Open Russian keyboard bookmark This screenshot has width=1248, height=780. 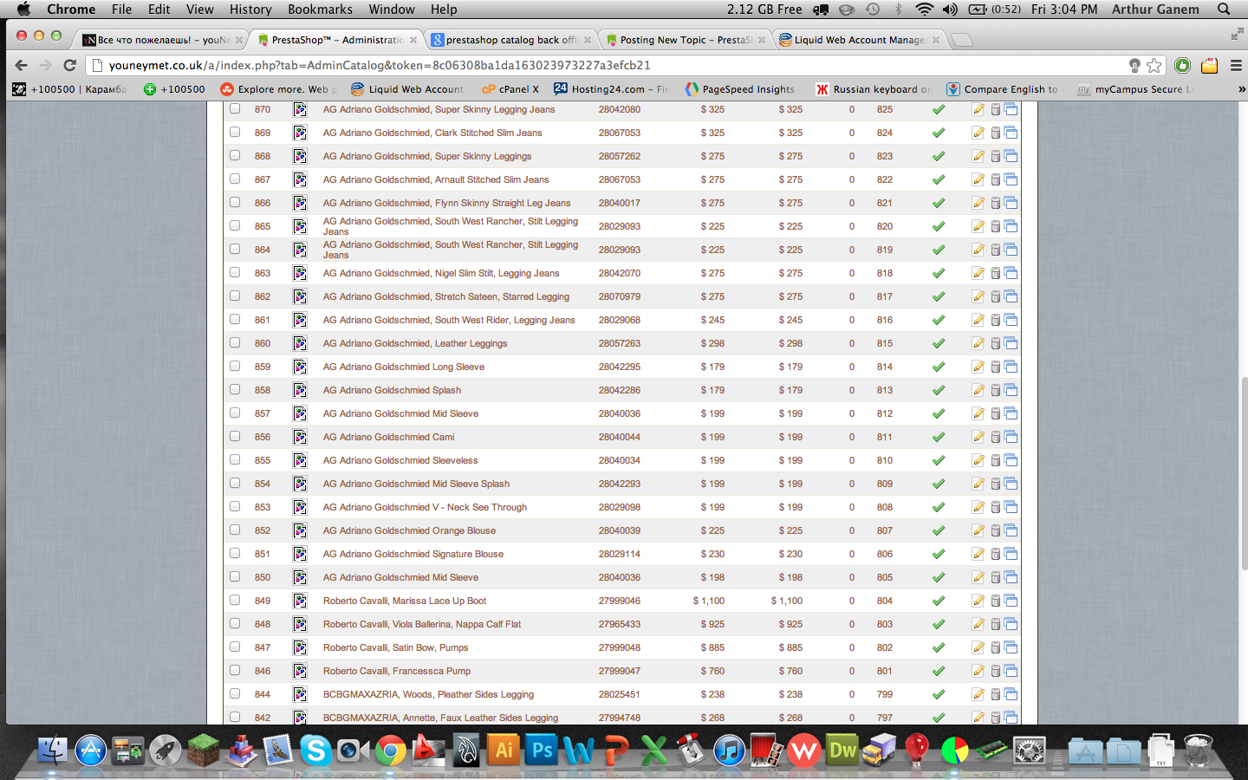[873, 89]
